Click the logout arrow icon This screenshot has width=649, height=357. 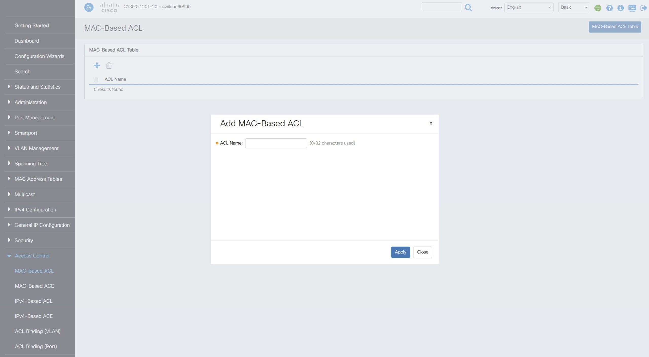[643, 8]
